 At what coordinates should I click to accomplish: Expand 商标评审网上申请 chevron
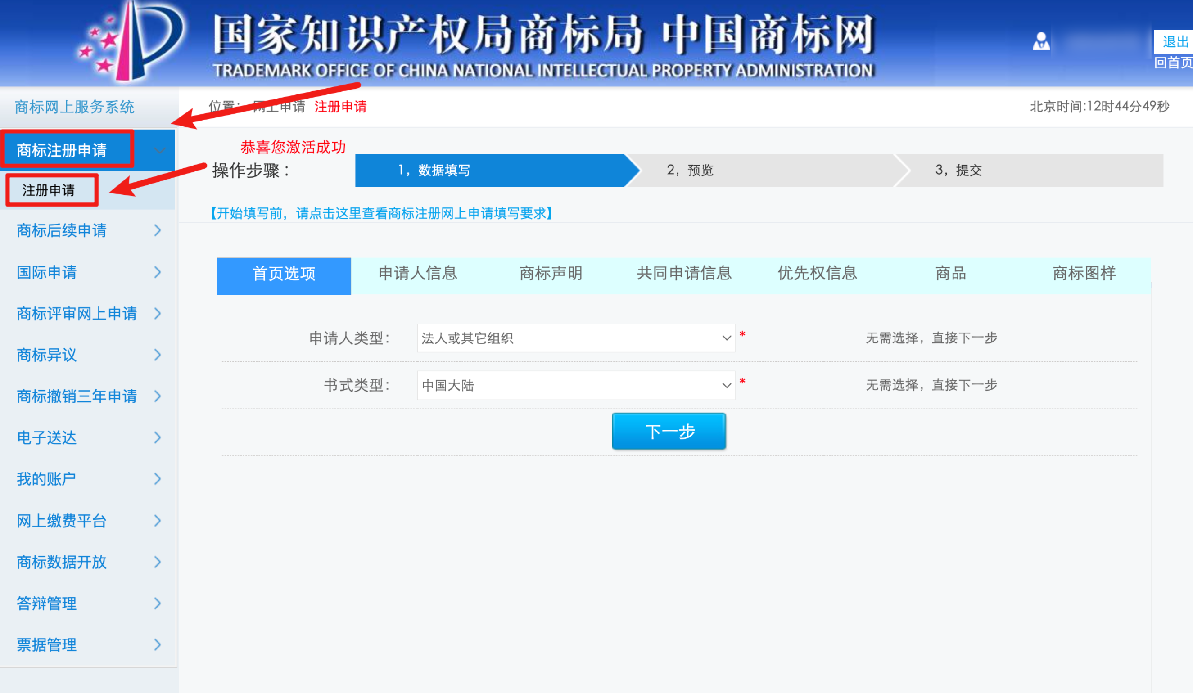pos(158,313)
